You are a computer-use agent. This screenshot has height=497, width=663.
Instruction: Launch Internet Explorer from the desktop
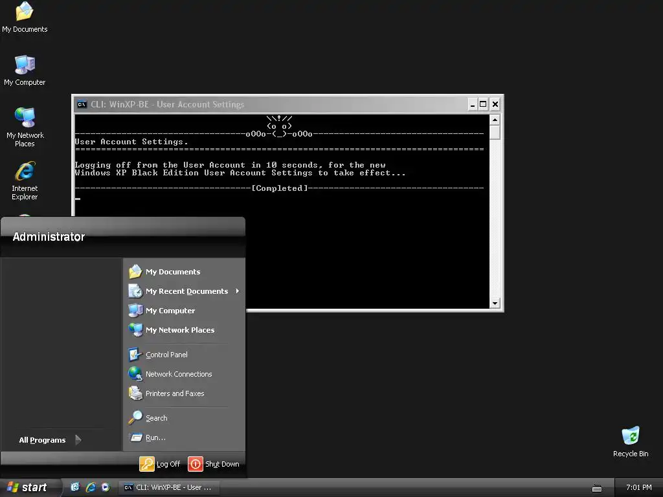click(x=25, y=181)
